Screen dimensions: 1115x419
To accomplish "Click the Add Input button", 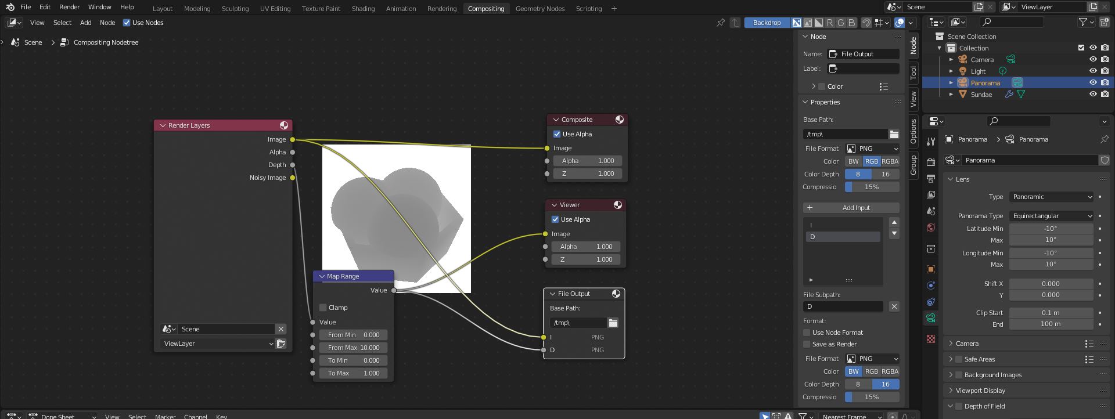I will [851, 208].
